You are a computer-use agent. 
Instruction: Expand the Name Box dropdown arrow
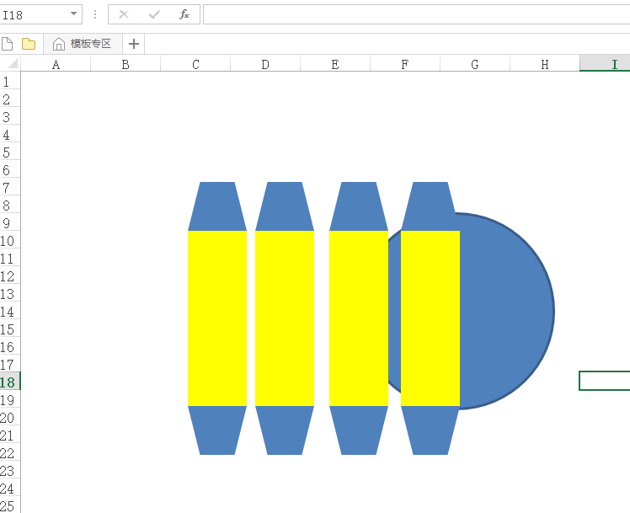coord(73,14)
